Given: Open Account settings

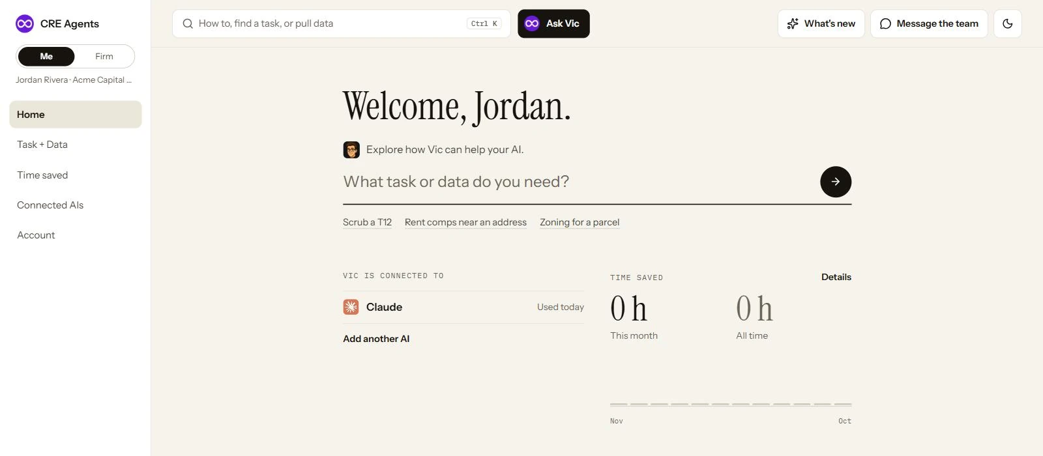Looking at the screenshot, I should tap(76, 235).
